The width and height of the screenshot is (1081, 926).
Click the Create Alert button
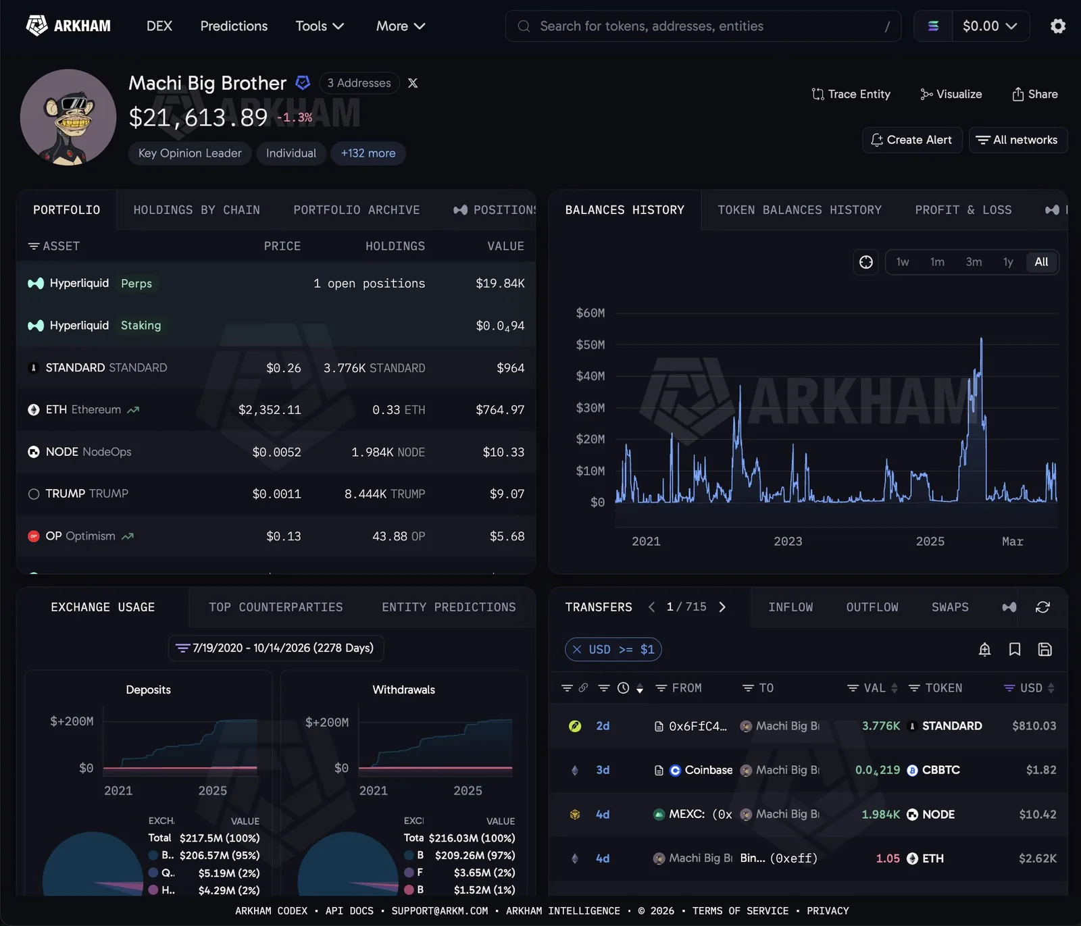tap(912, 140)
